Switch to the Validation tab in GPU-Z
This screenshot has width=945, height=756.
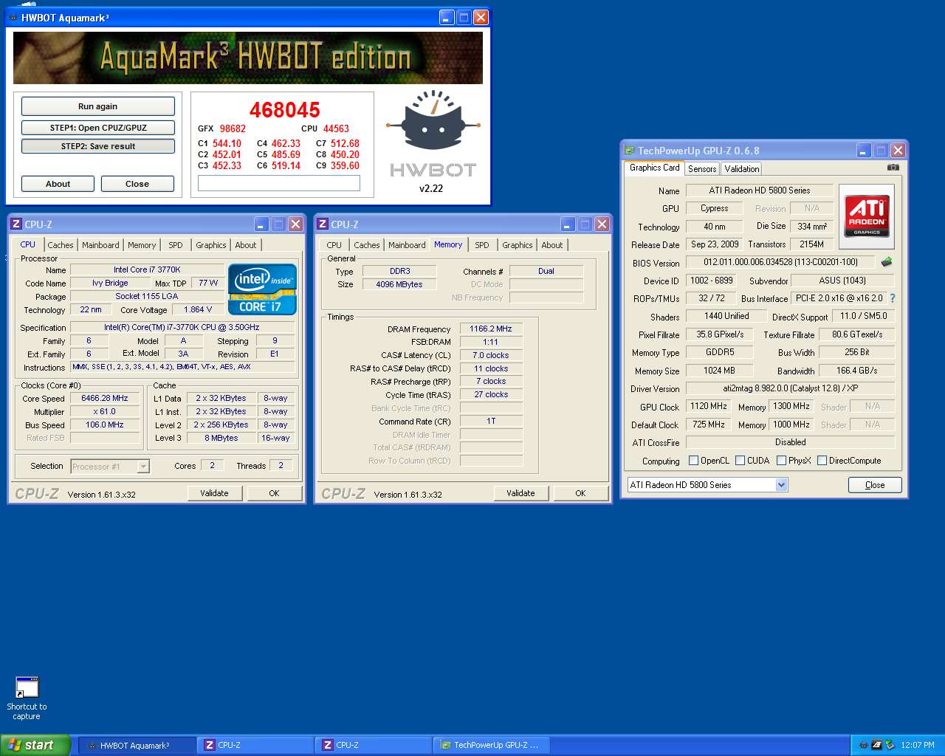(742, 169)
